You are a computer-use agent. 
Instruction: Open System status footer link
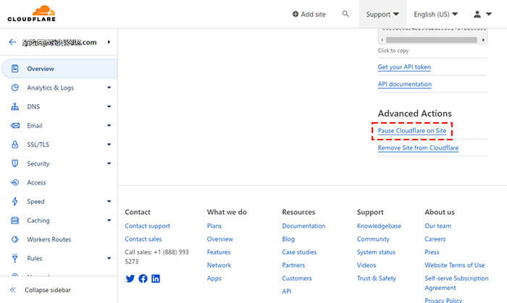(x=376, y=252)
